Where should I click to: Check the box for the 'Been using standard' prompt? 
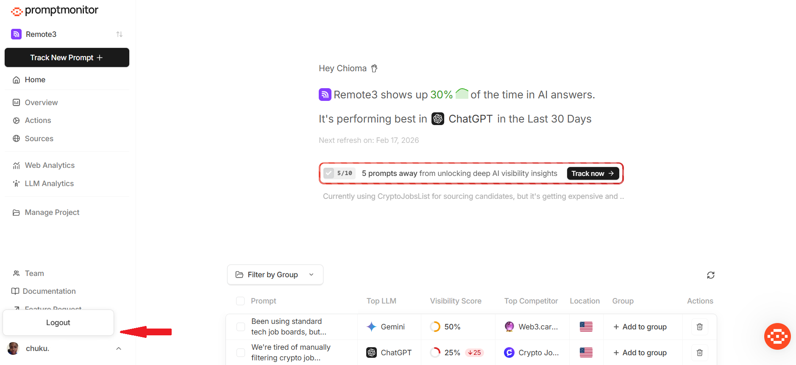pyautogui.click(x=241, y=327)
